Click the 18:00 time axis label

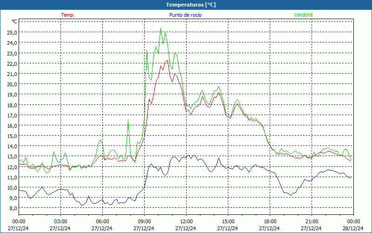click(270, 222)
